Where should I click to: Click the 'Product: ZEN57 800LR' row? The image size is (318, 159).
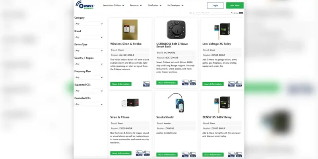[222, 128]
